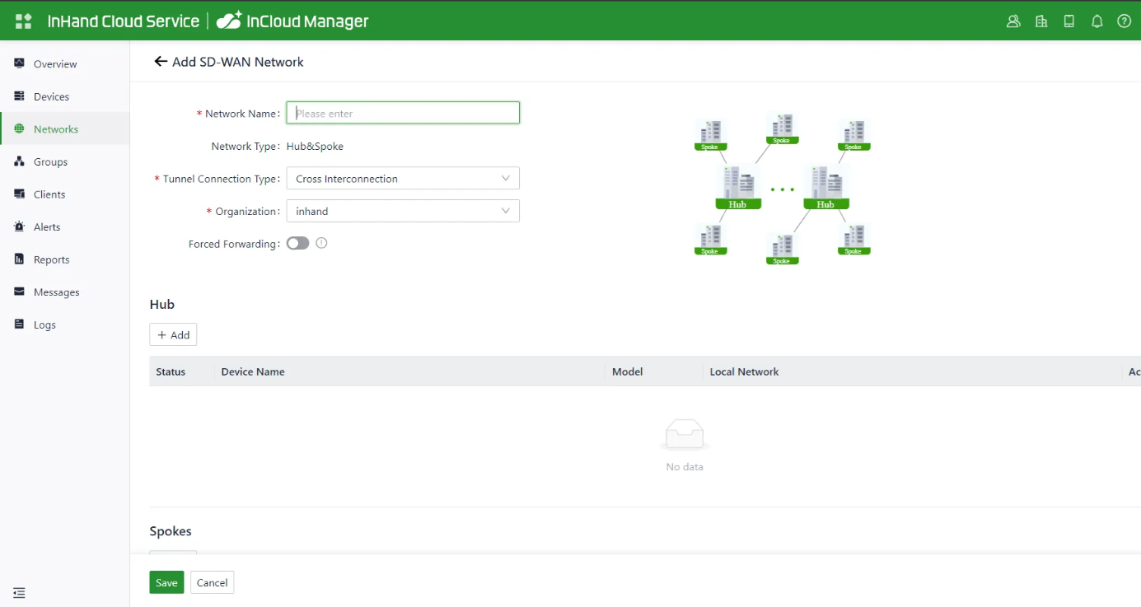Select Reports from the sidebar

tap(51, 259)
